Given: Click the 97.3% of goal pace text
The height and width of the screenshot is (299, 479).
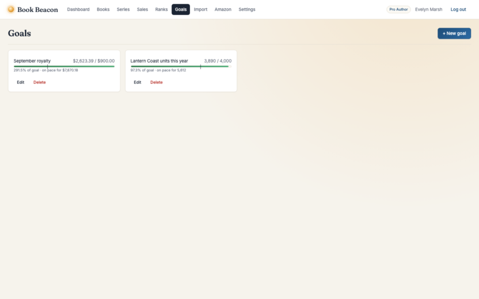Looking at the screenshot, I should [x=158, y=70].
